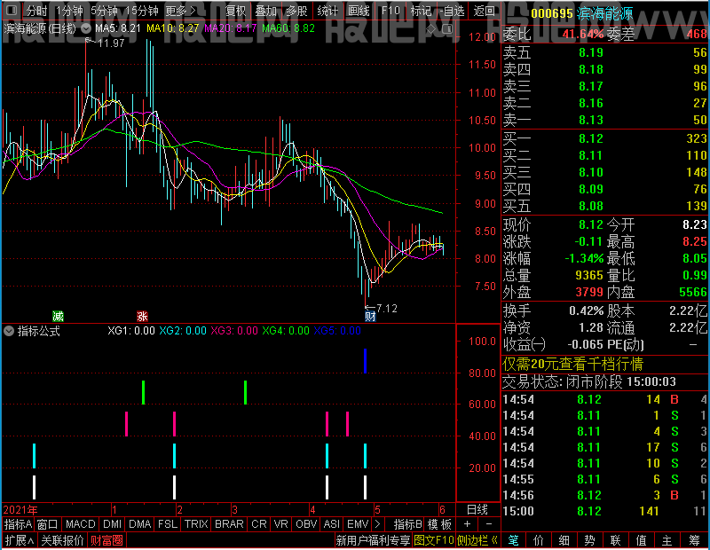Click 新用户福利专享 link
Image resolution: width=710 pixels, height=550 pixels.
click(373, 540)
